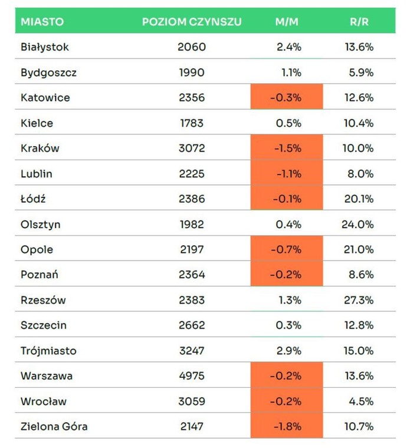Select the Łódź rent value 2386

point(192,199)
